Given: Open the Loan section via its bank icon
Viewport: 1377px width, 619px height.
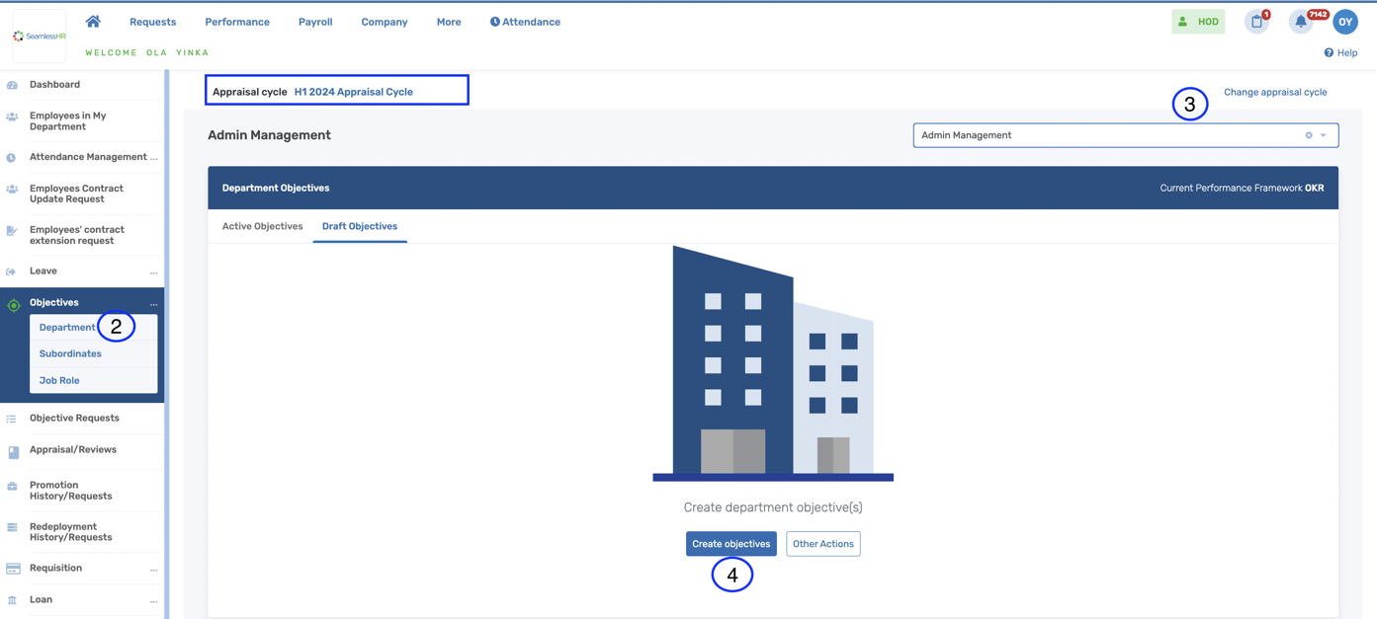Looking at the screenshot, I should pos(14,599).
